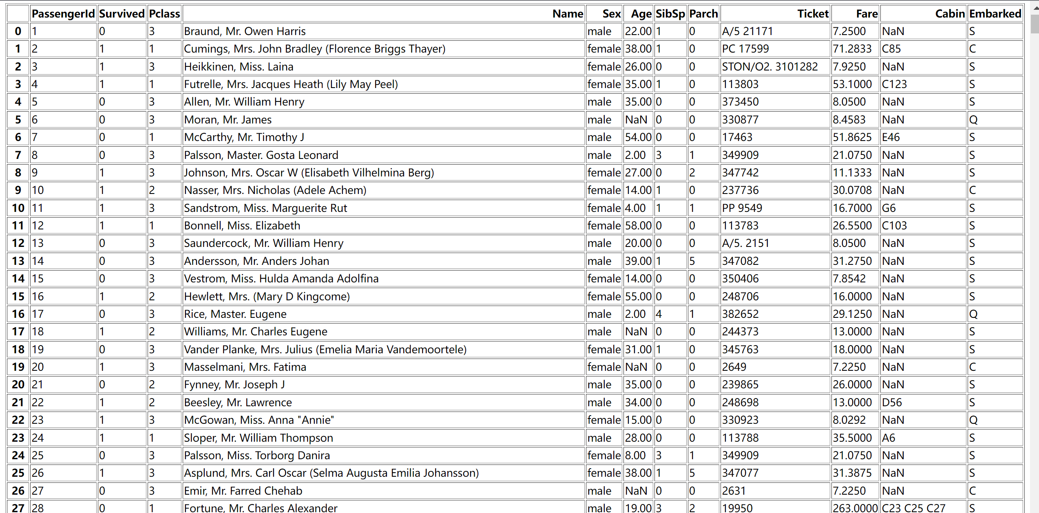Screen dimensions: 1039x513
Task: Click the Heikkinen, Miss. Laina cell
Action: tap(239, 67)
